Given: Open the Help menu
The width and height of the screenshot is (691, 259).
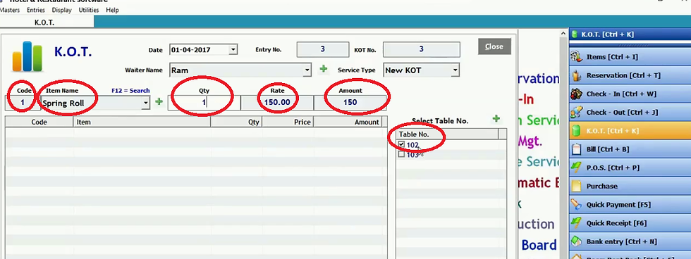Looking at the screenshot, I should (x=112, y=10).
